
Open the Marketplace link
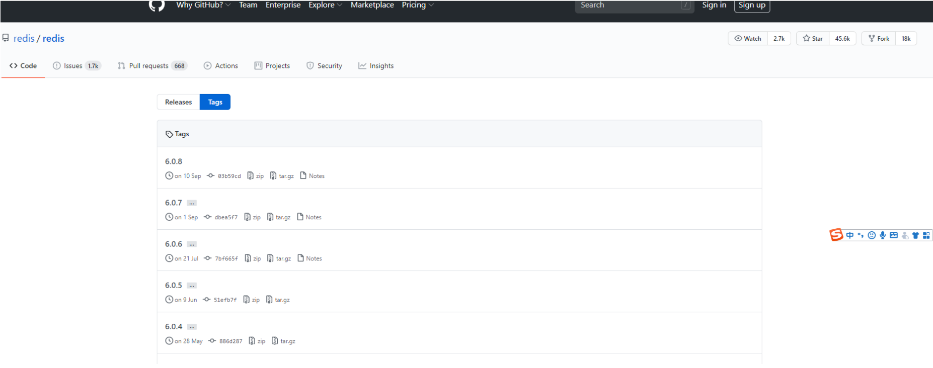click(372, 5)
